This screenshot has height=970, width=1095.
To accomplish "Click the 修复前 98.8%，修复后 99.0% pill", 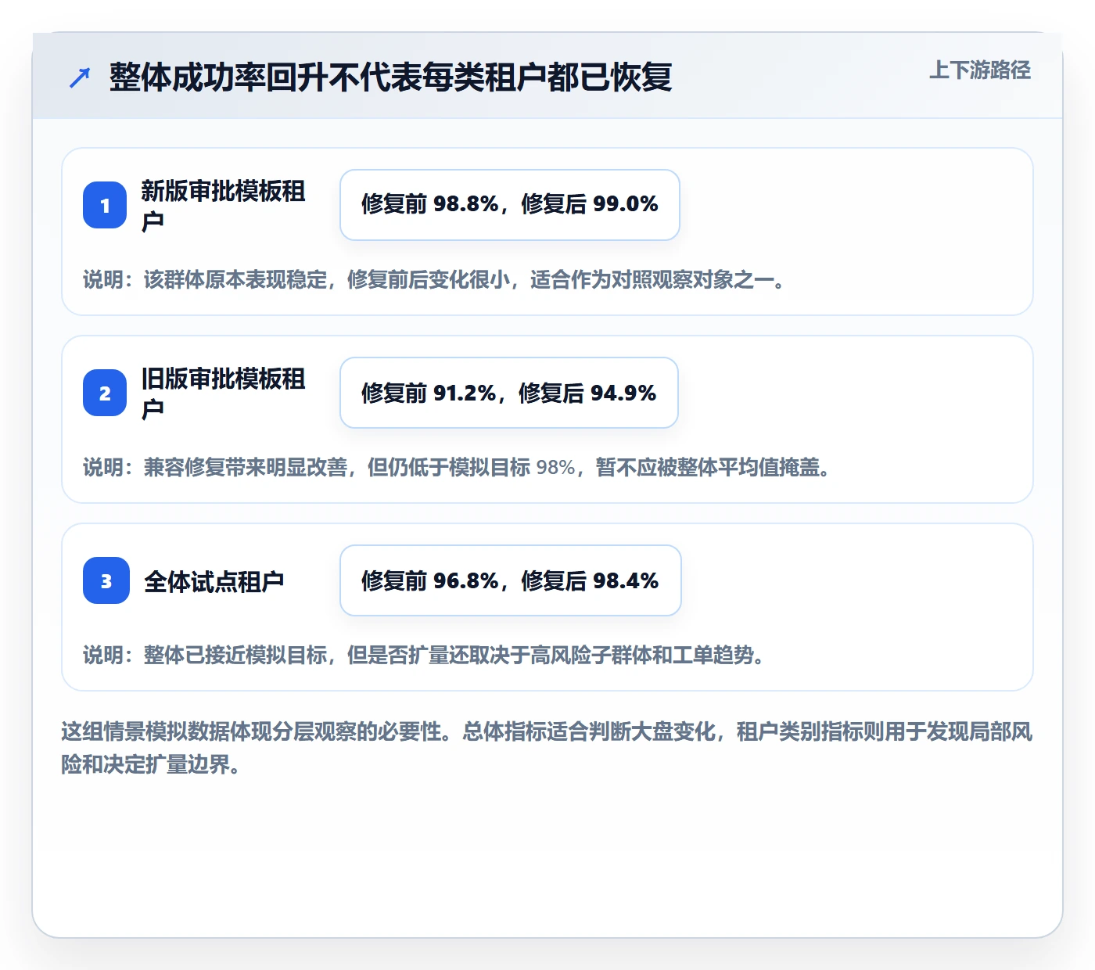I will [510, 205].
